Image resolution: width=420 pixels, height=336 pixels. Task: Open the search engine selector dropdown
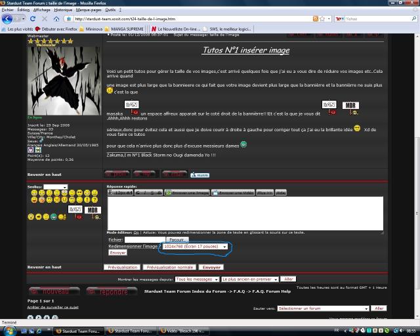[x=340, y=19]
